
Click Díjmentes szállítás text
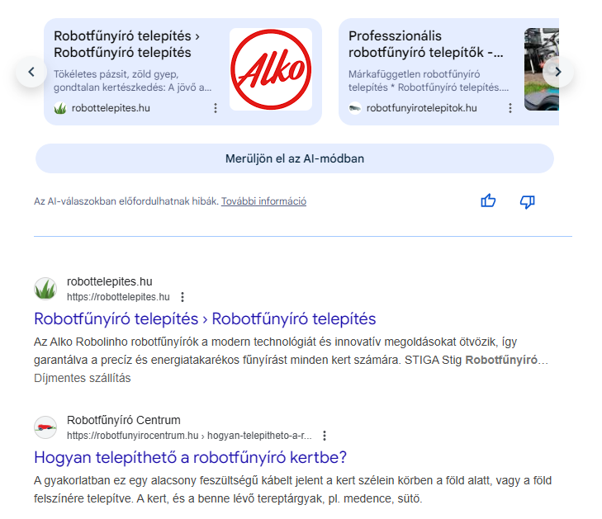tap(82, 378)
